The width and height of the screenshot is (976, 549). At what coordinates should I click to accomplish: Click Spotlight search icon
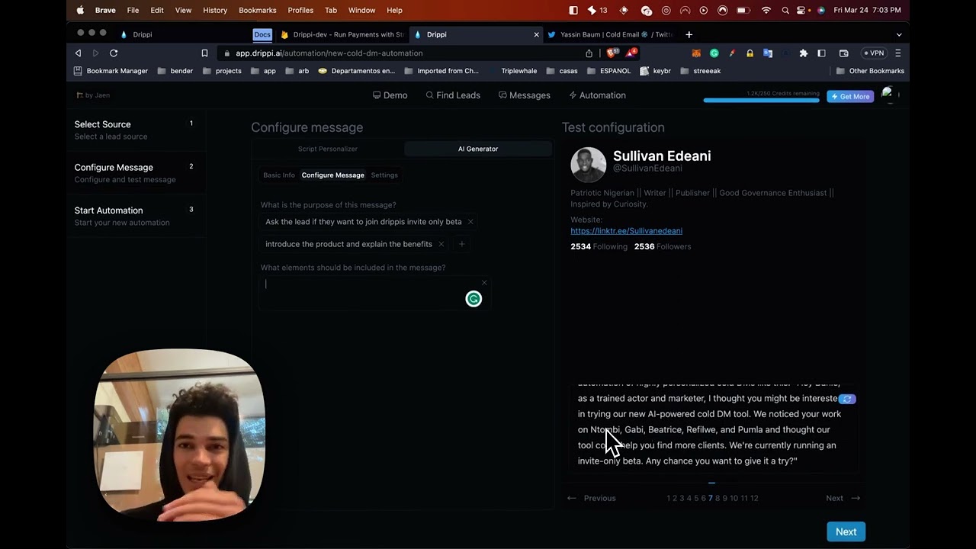point(785,10)
